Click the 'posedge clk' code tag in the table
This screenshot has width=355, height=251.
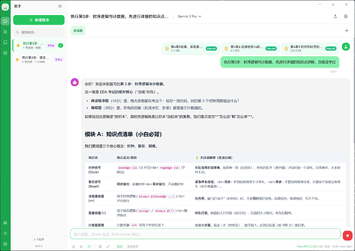(x=128, y=168)
